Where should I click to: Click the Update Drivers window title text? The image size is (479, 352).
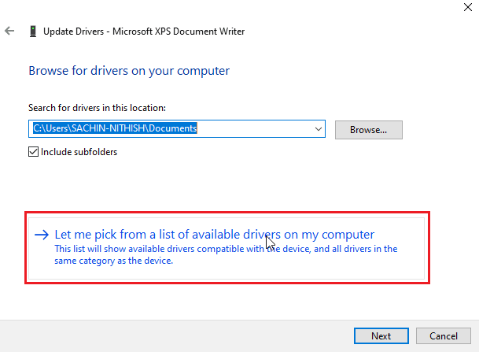[x=77, y=31]
